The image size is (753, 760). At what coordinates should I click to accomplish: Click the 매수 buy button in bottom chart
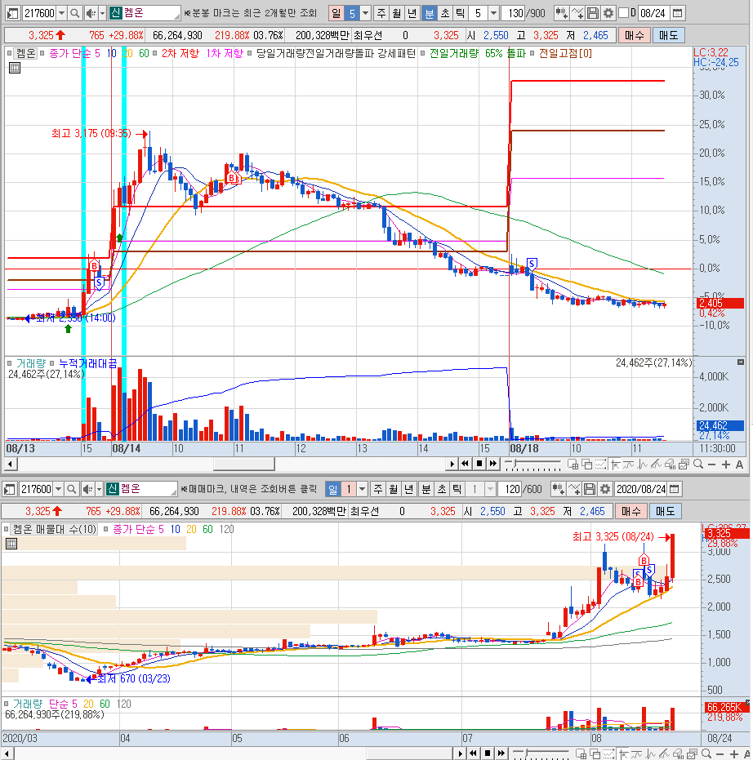click(x=630, y=511)
